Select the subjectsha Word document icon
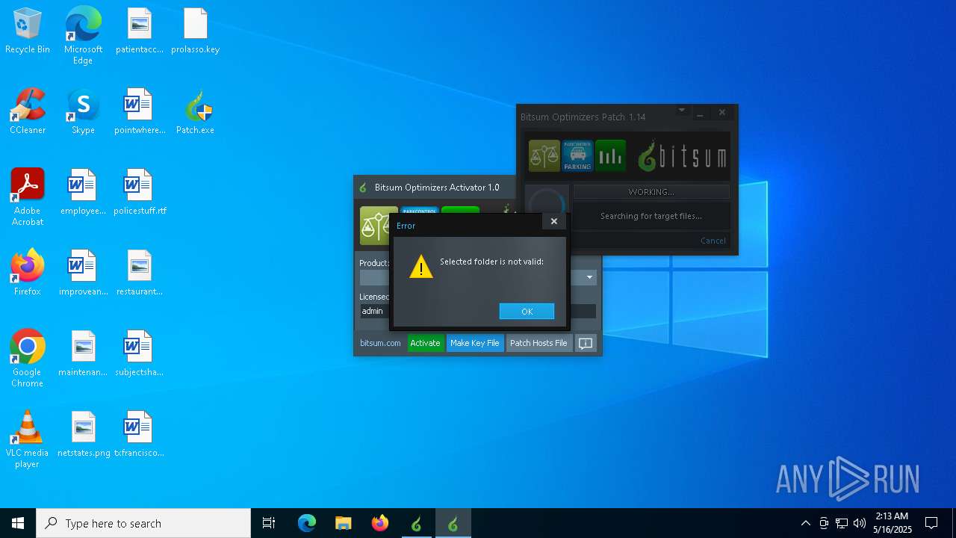This screenshot has height=538, width=956. click(139, 353)
